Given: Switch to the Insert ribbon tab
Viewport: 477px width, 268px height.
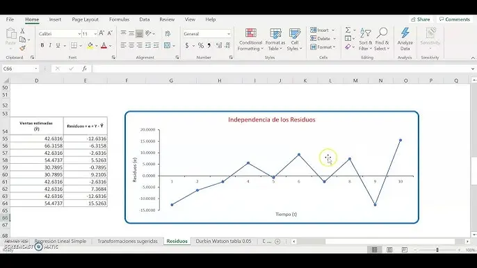Looking at the screenshot, I should click(55, 19).
